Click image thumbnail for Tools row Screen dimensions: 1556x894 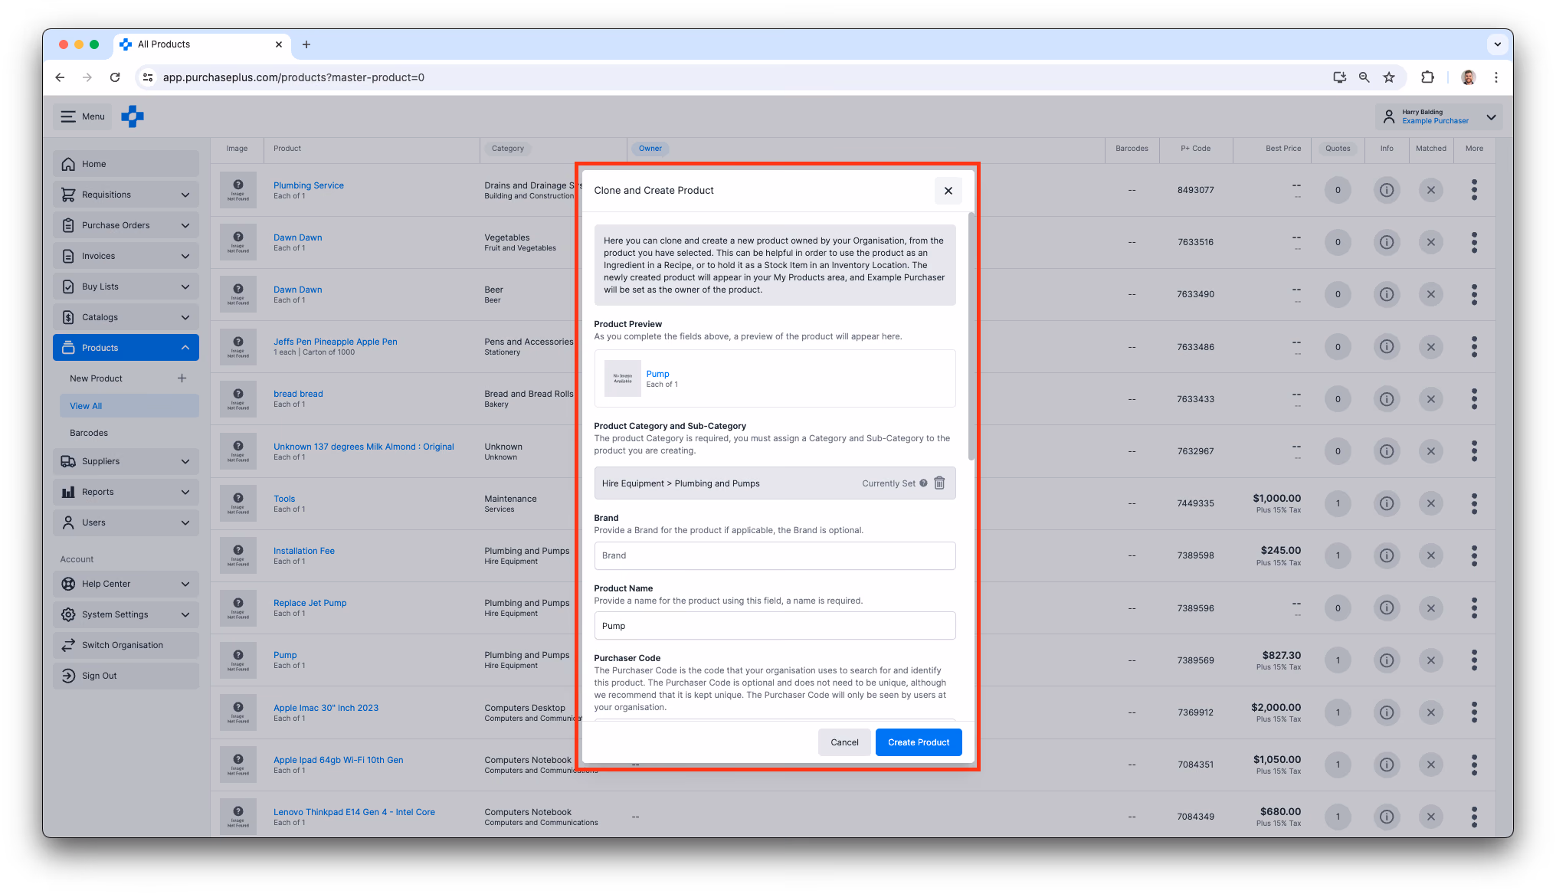coord(237,503)
